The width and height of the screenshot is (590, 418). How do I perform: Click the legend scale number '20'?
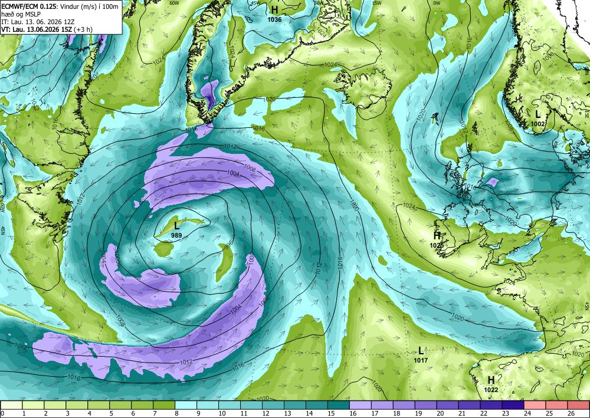pyautogui.click(x=441, y=414)
